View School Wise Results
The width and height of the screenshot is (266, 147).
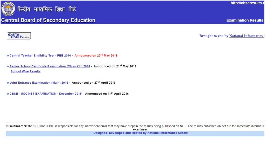(x=25, y=71)
